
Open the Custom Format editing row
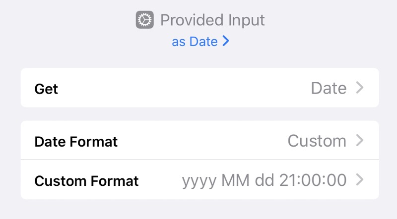pyautogui.click(x=200, y=179)
